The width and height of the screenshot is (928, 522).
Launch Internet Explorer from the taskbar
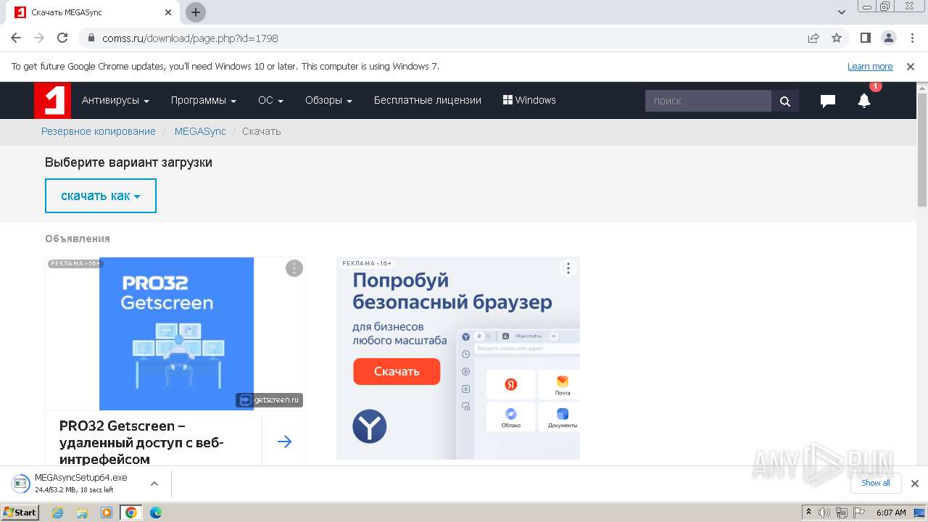(57, 513)
